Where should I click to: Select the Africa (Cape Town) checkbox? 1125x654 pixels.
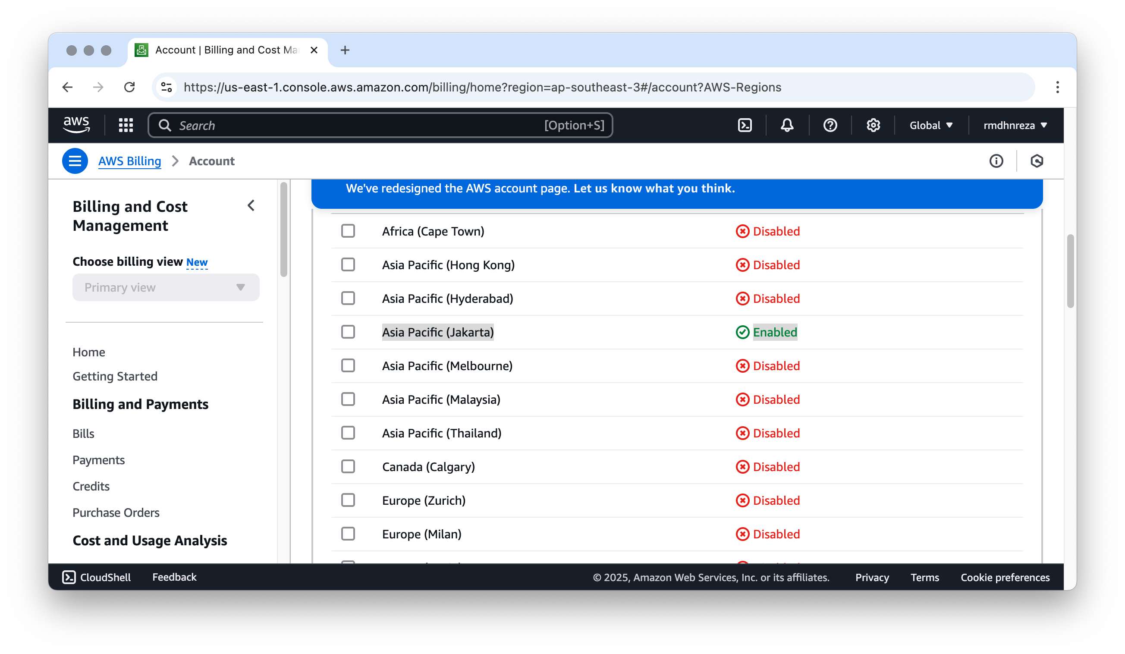click(x=348, y=231)
